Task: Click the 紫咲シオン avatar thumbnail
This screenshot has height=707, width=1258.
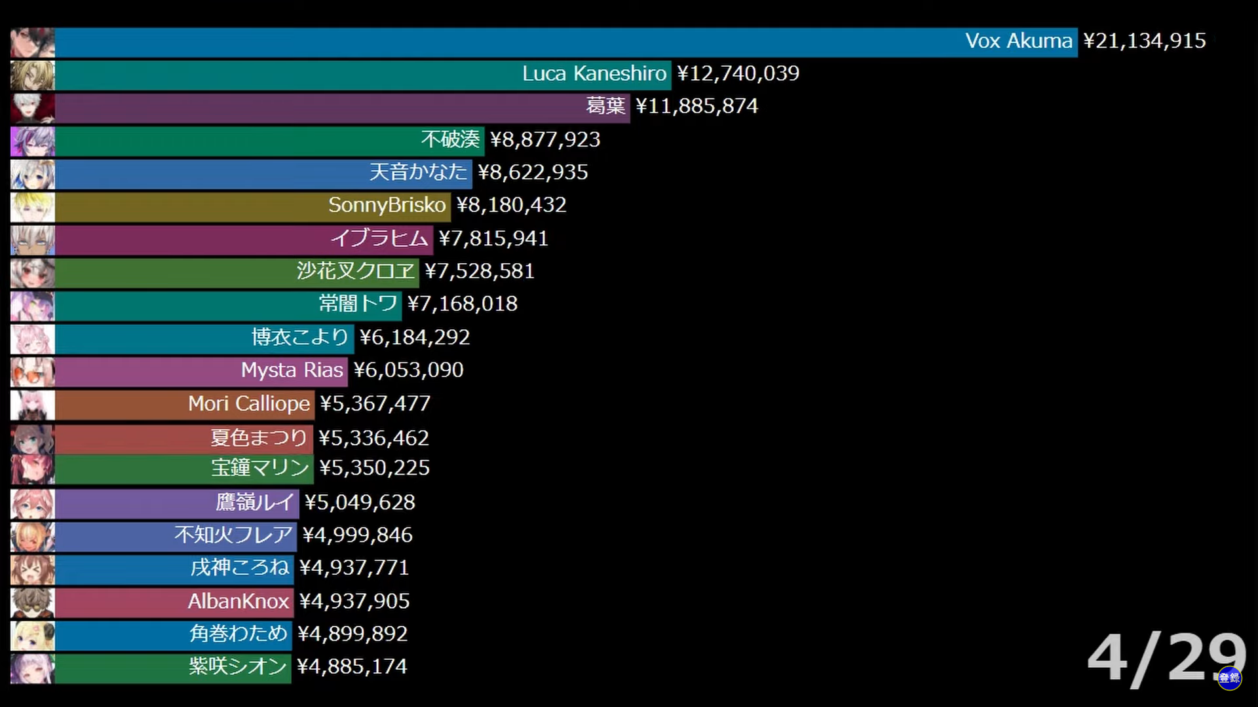Action: tap(32, 668)
